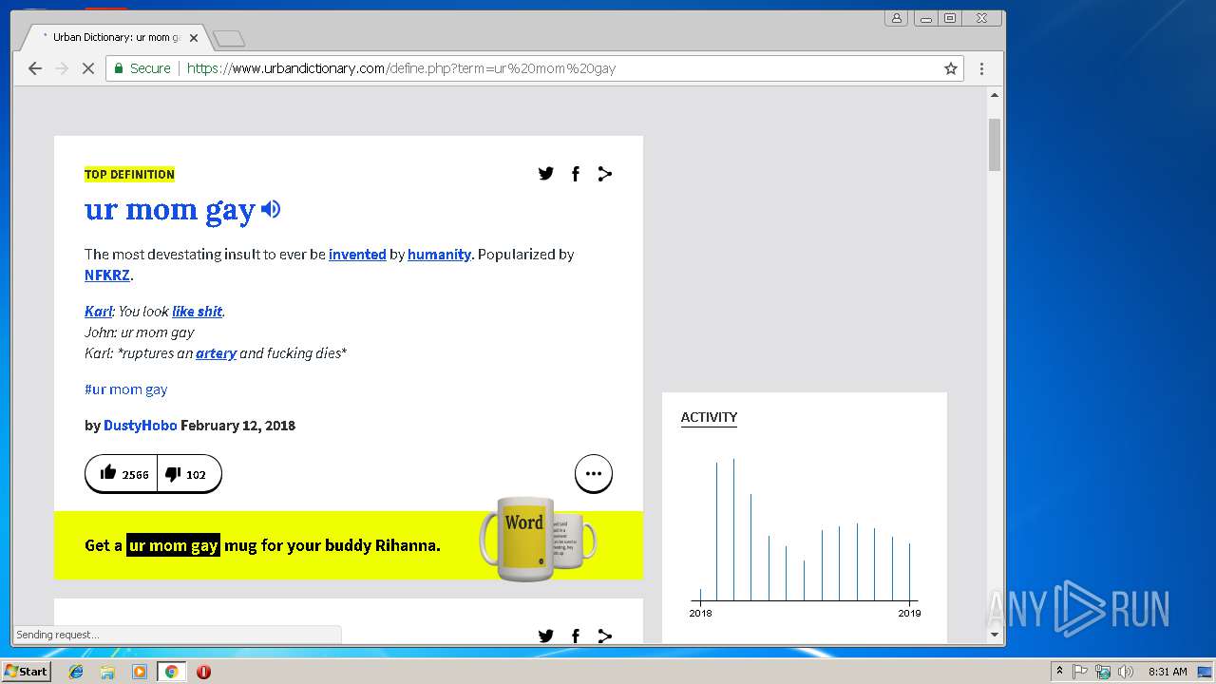Select the Urban Dictionary tab
Viewport: 1216px width, 684px height.
click(112, 38)
